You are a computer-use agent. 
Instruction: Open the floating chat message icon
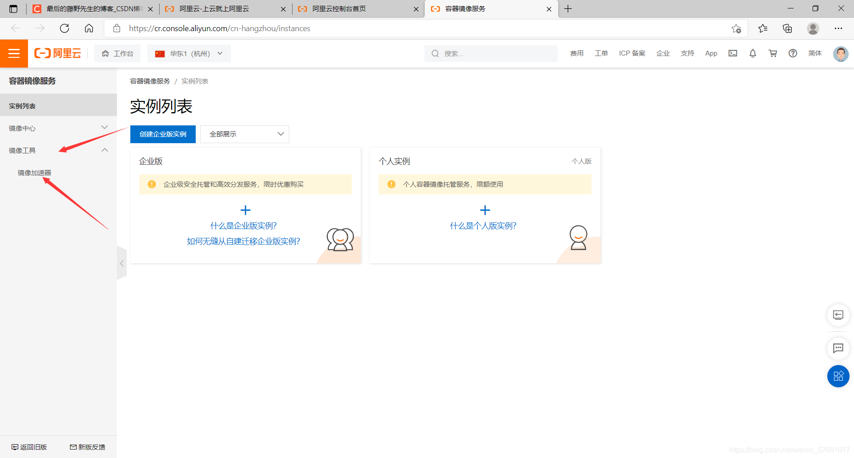[838, 348]
